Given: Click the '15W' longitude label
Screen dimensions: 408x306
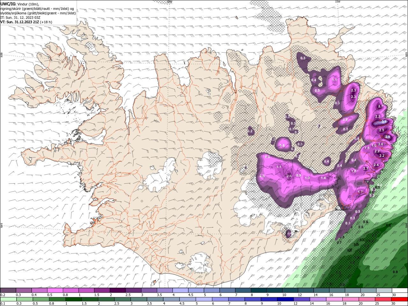Looking at the screenshot, I should 338,2.
